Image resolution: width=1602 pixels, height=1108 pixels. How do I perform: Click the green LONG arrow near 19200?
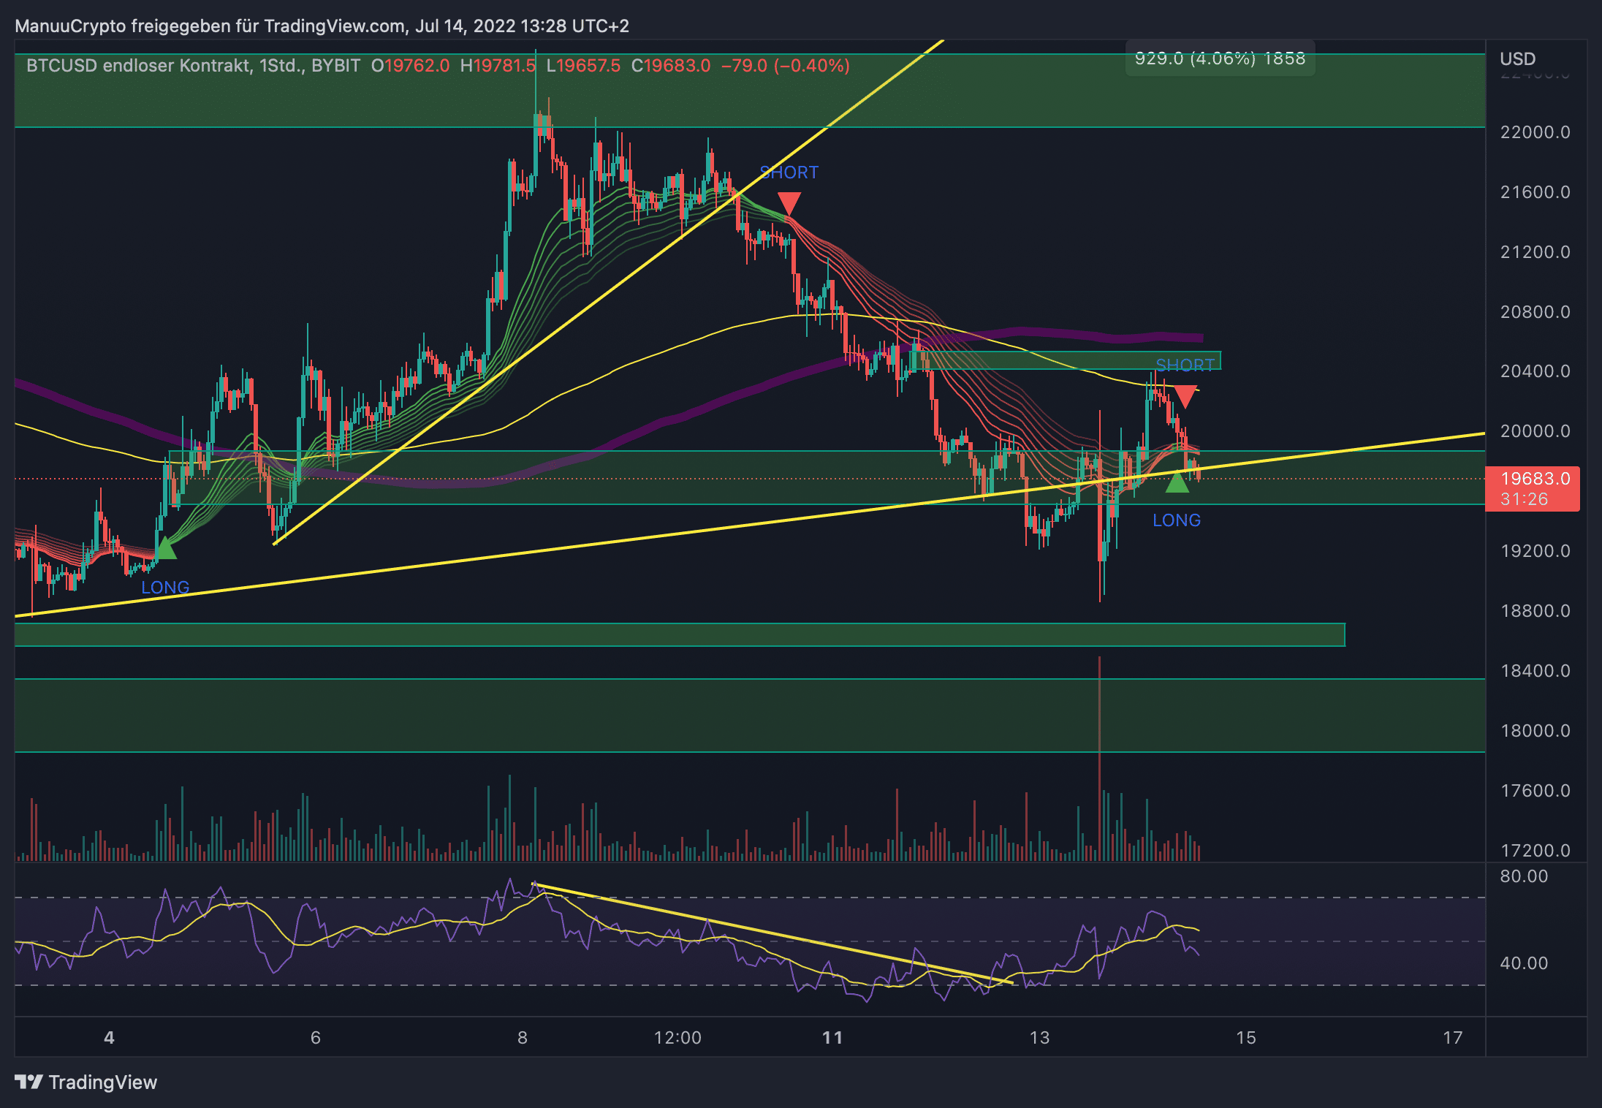(x=166, y=548)
